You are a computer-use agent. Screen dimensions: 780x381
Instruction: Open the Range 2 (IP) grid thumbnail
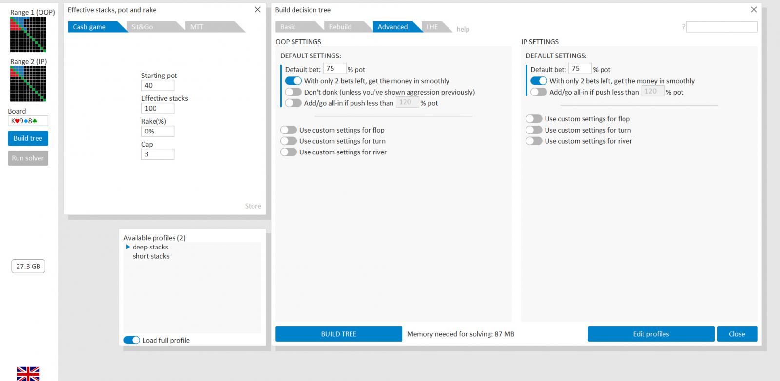[x=28, y=84]
